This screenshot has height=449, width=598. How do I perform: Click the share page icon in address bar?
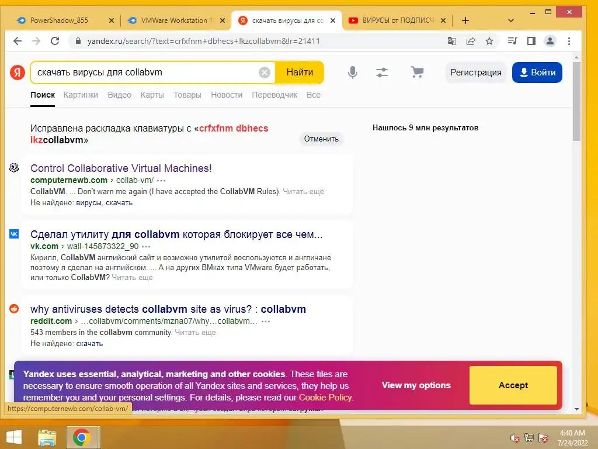tap(471, 41)
